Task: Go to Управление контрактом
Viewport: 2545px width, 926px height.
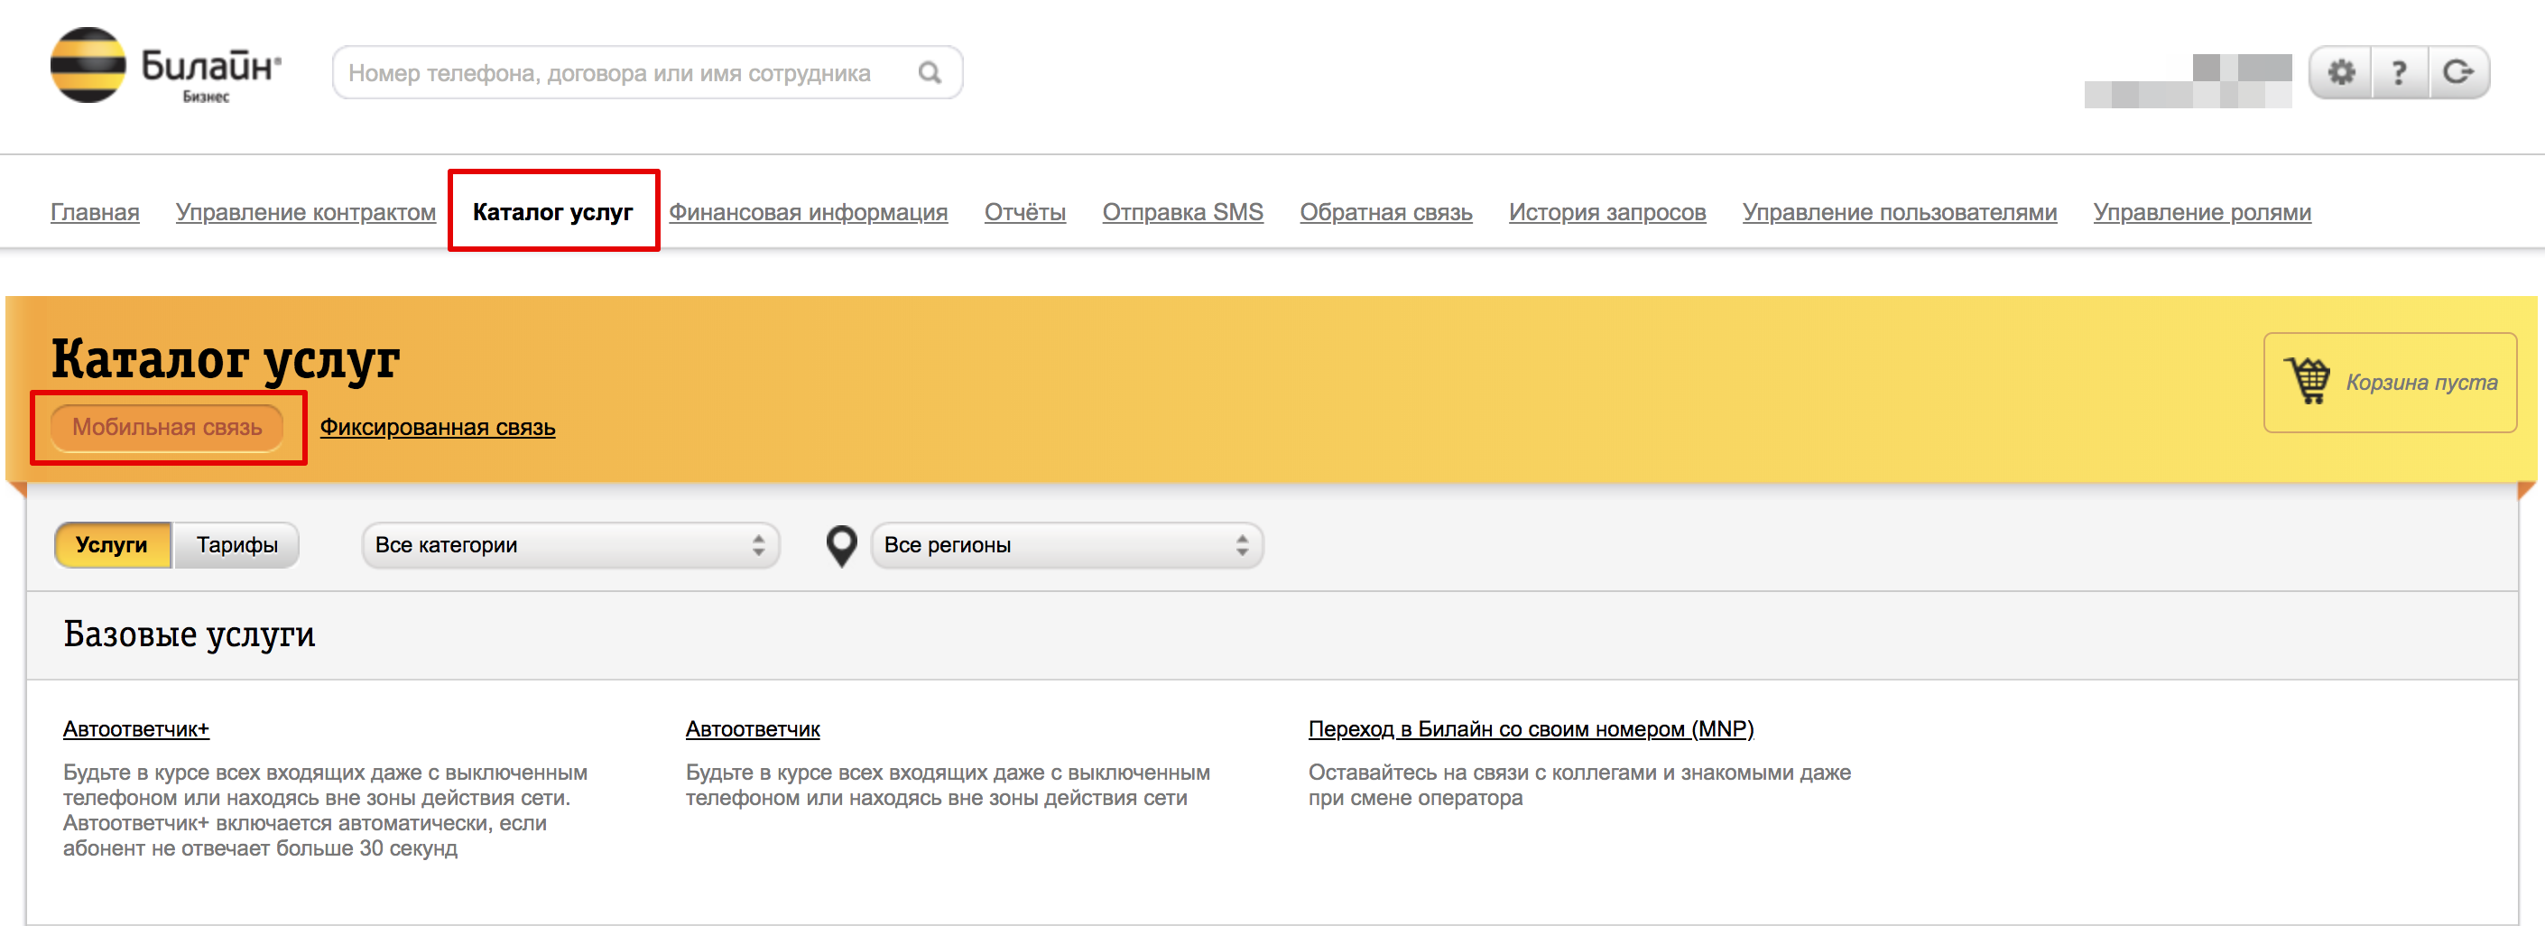Action: click(x=305, y=212)
